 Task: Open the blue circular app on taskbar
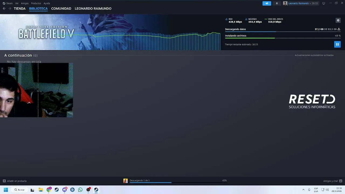point(72,190)
